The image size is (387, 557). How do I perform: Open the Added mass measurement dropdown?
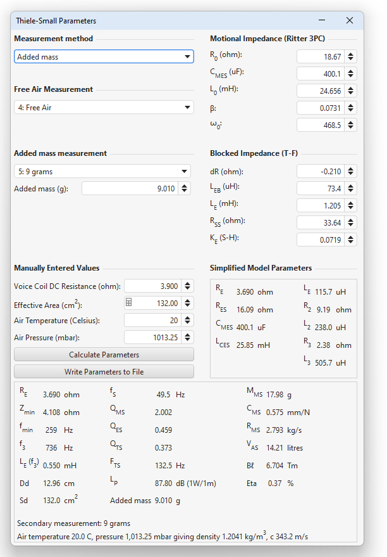102,172
